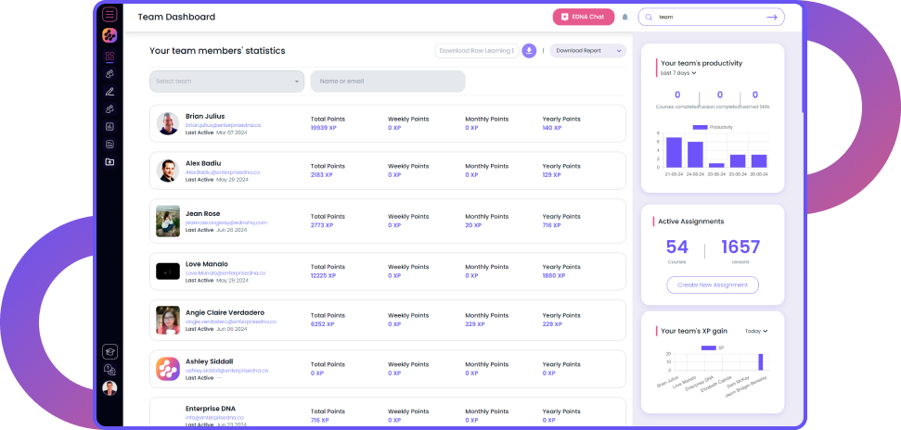This screenshot has width=901, height=430.
Task: Change the XP gain Today dropdown
Action: tap(756, 331)
